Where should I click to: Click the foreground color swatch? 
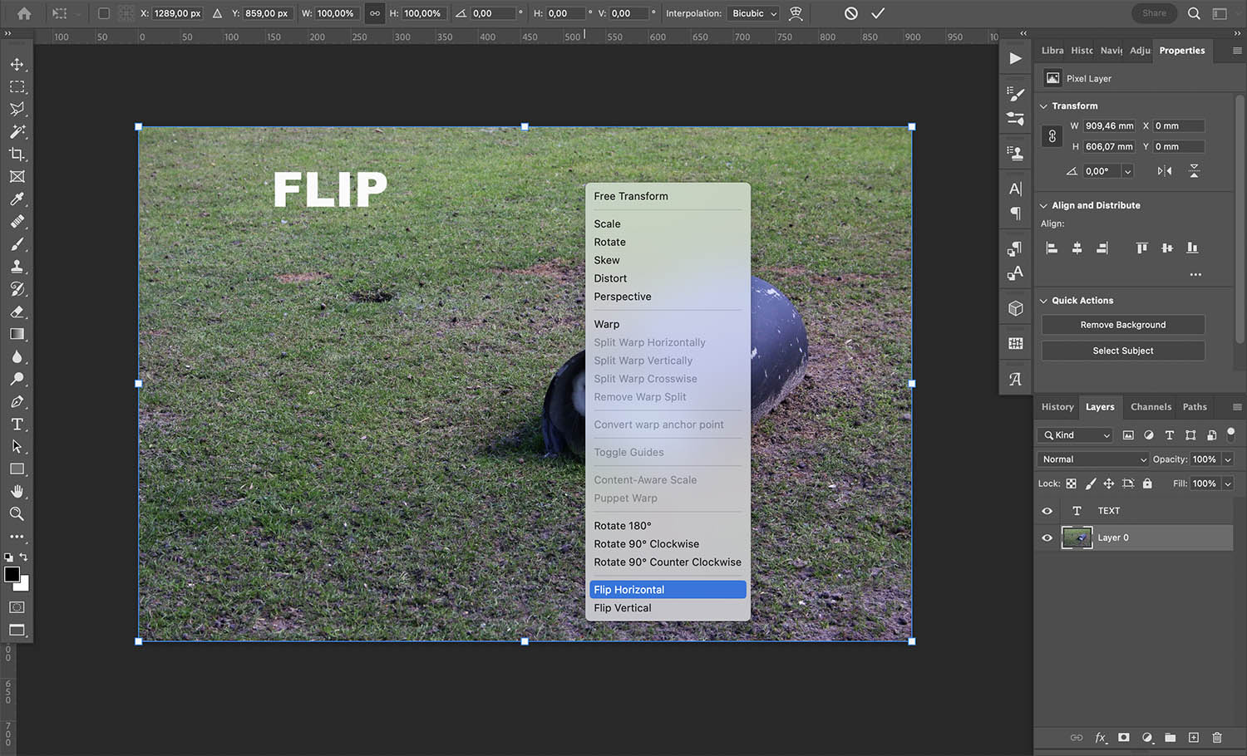tap(12, 575)
